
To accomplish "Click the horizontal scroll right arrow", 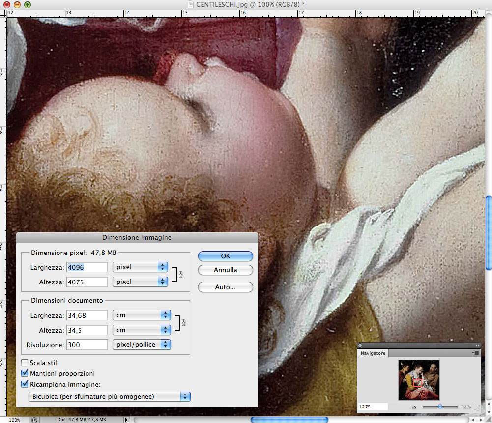I will click(x=481, y=420).
